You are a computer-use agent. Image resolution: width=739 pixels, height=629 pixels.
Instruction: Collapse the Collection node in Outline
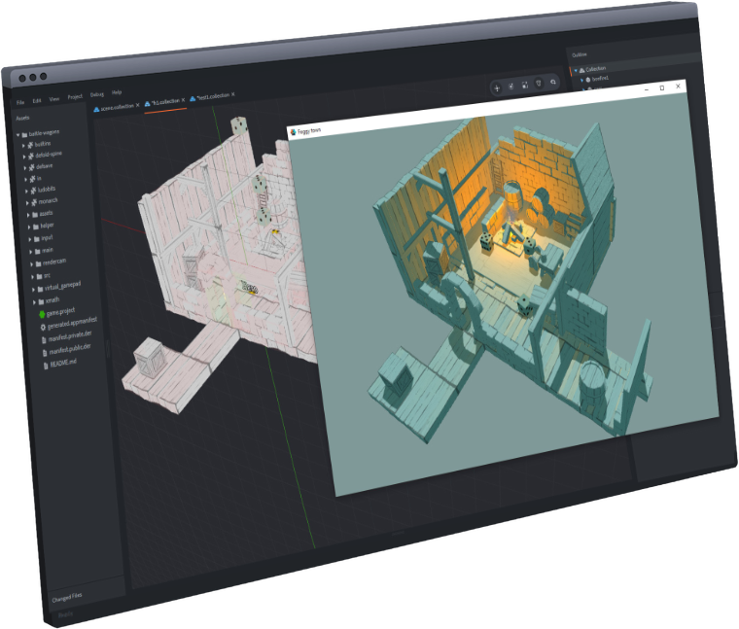click(x=574, y=70)
